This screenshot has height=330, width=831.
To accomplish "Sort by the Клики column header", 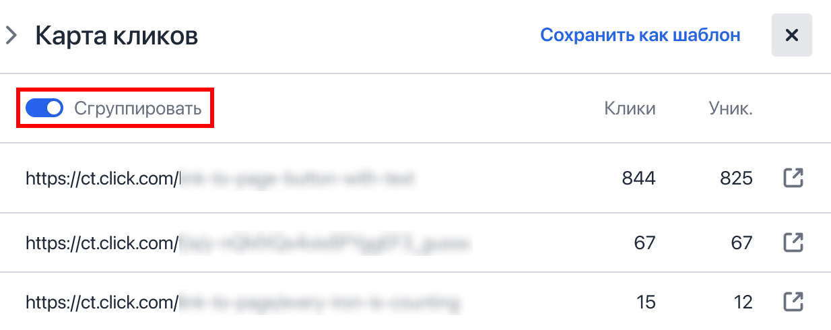I will point(630,108).
